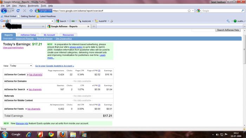Viewport: 246px width, 138px height.
Task: Click the URL address bar
Action: pyautogui.click(x=119, y=11)
